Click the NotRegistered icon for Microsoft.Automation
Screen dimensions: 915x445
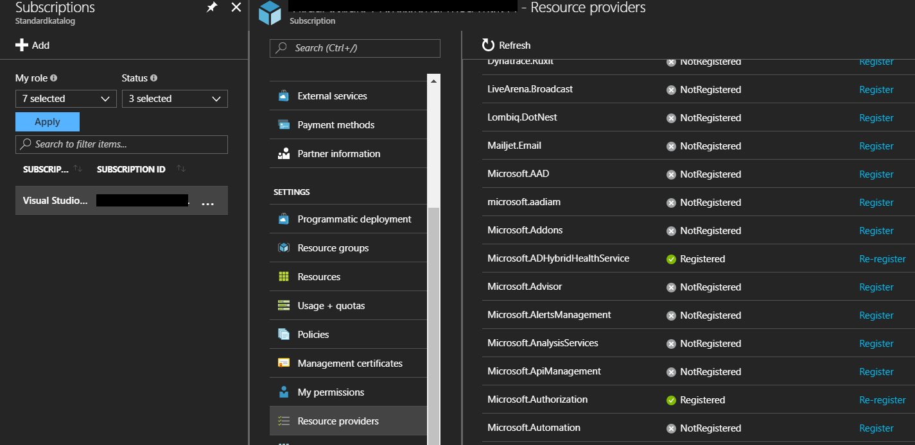click(671, 428)
